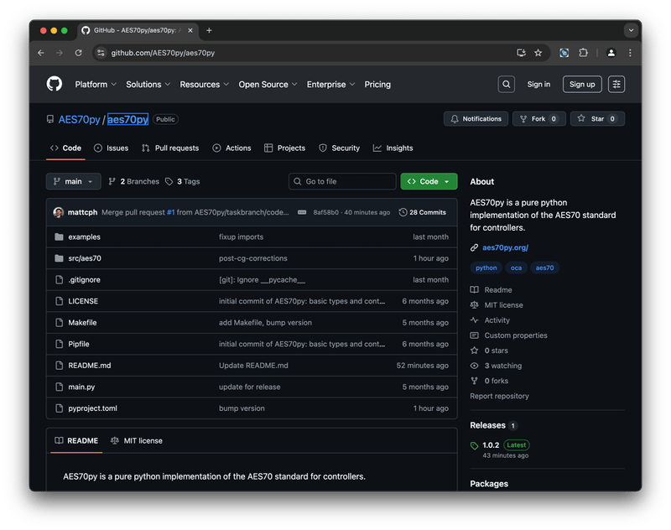Open the examples folder
671x530 pixels.
pyautogui.click(x=84, y=237)
